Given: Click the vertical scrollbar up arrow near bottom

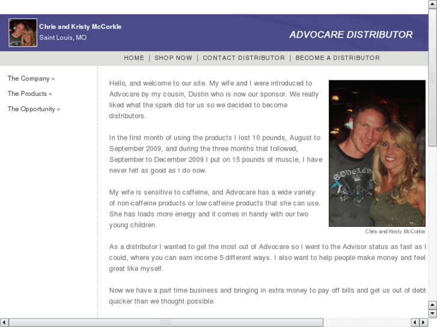Looking at the screenshot, I should click(433, 305).
